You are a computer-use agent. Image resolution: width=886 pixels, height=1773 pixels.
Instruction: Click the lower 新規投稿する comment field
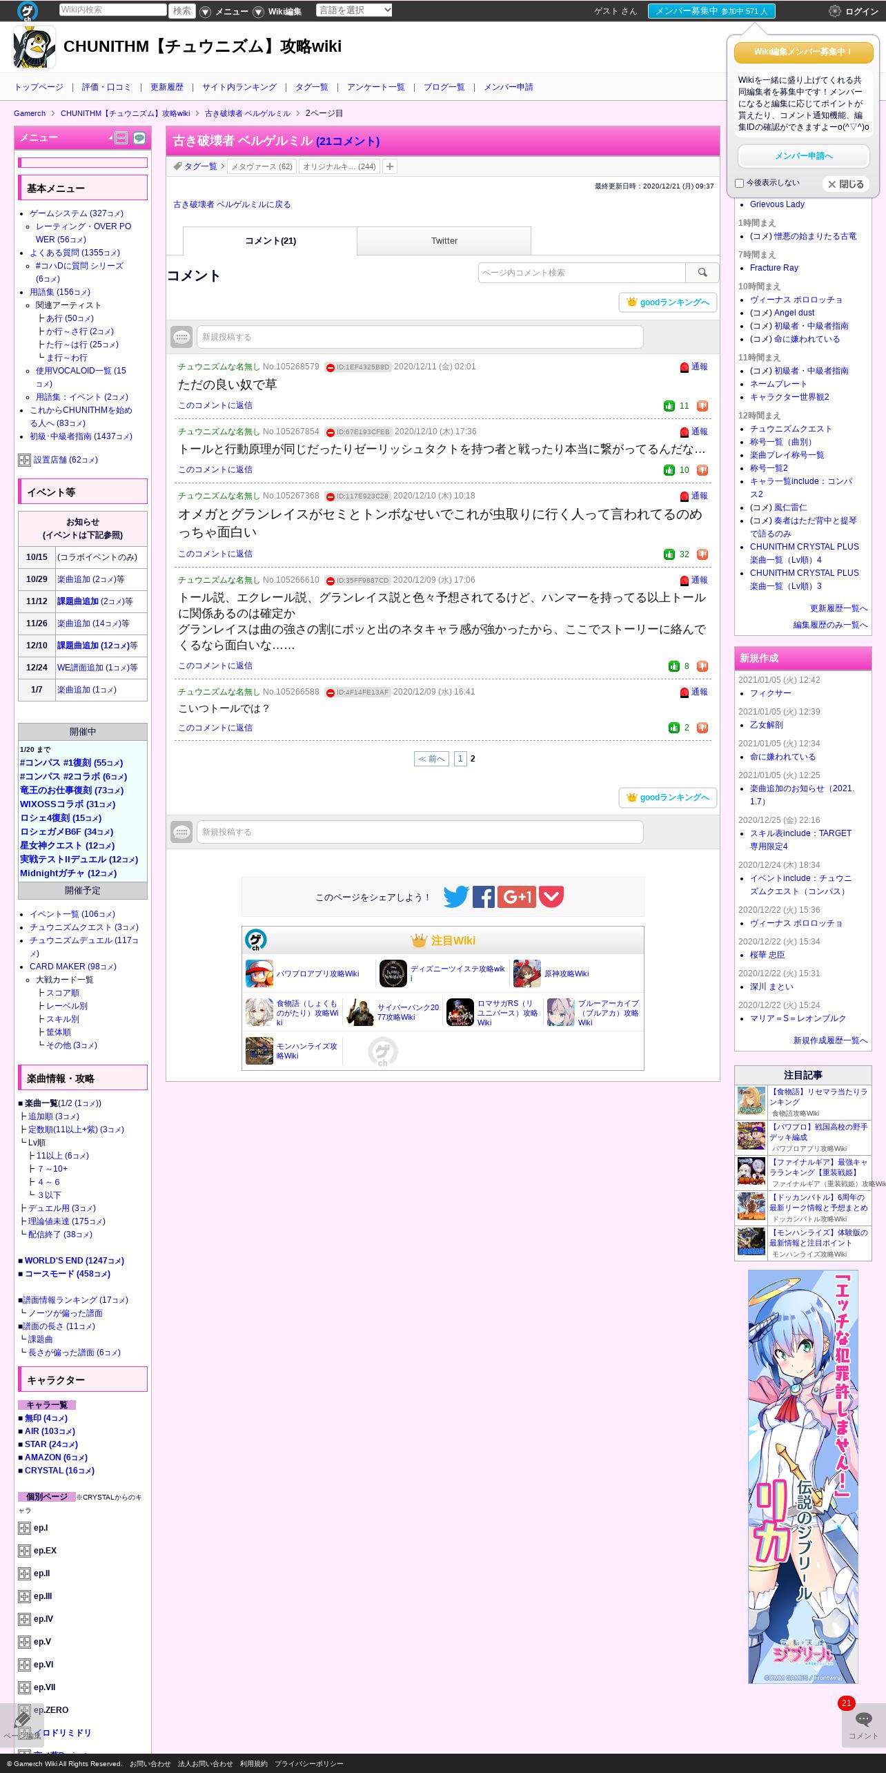420,832
